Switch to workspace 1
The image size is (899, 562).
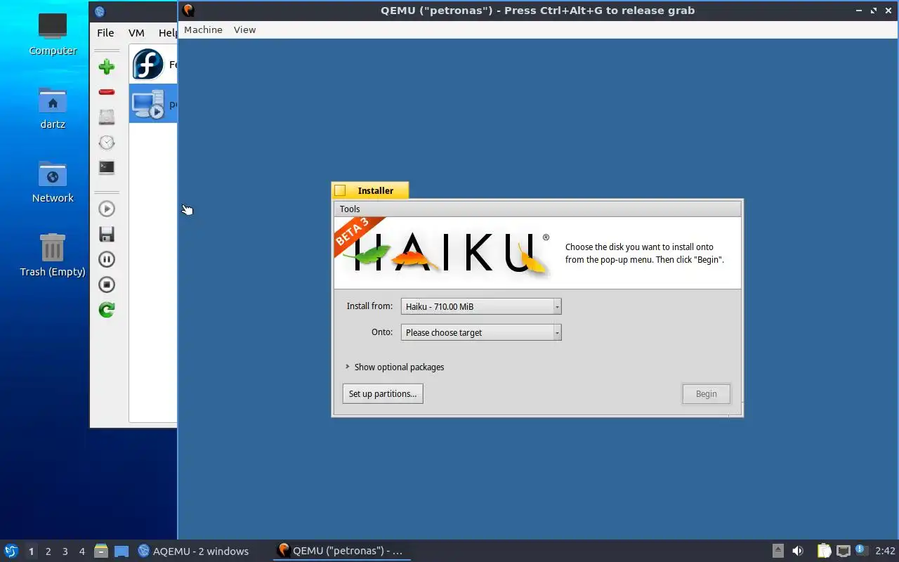[31, 551]
